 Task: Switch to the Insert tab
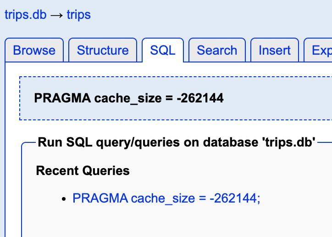(x=275, y=50)
